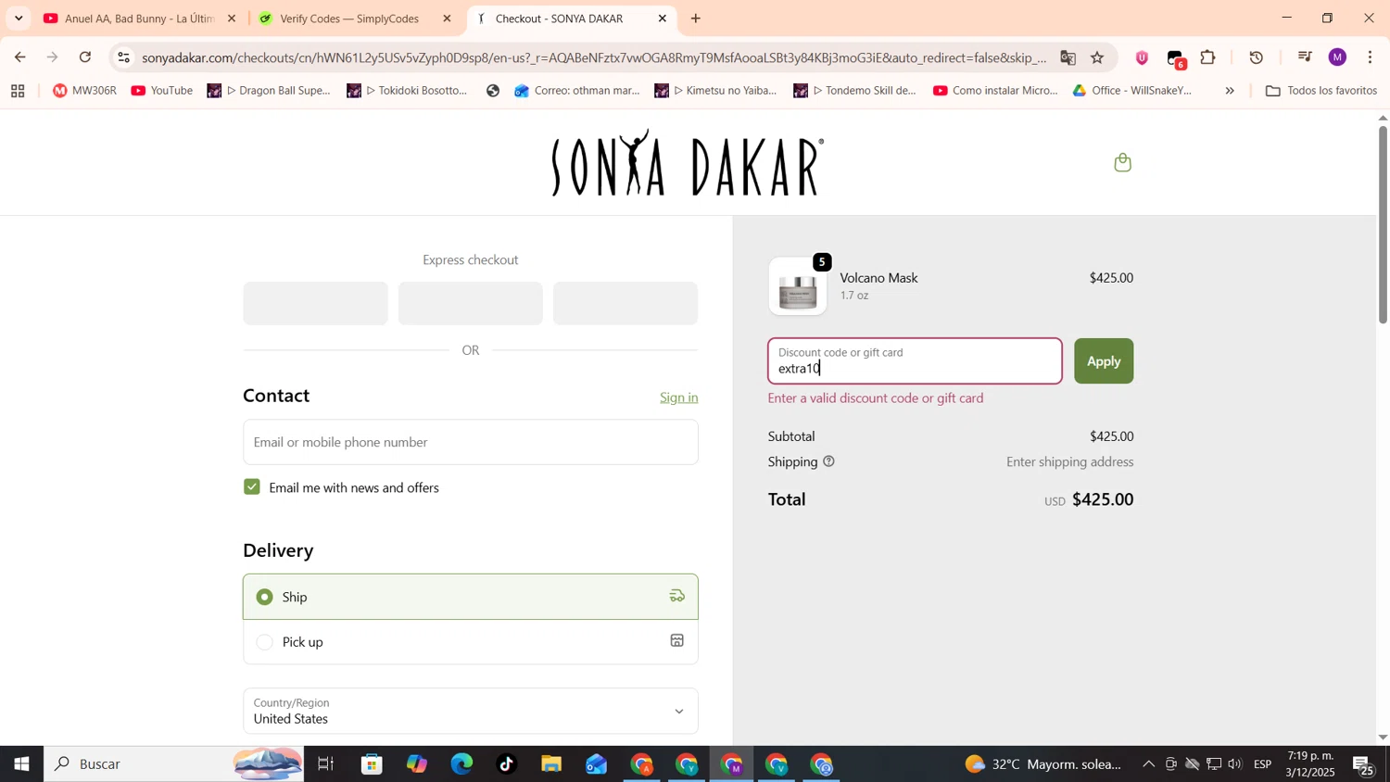The width and height of the screenshot is (1390, 782).
Task: Expand the hidden bookmarks overflow chevron
Action: tap(1230, 91)
